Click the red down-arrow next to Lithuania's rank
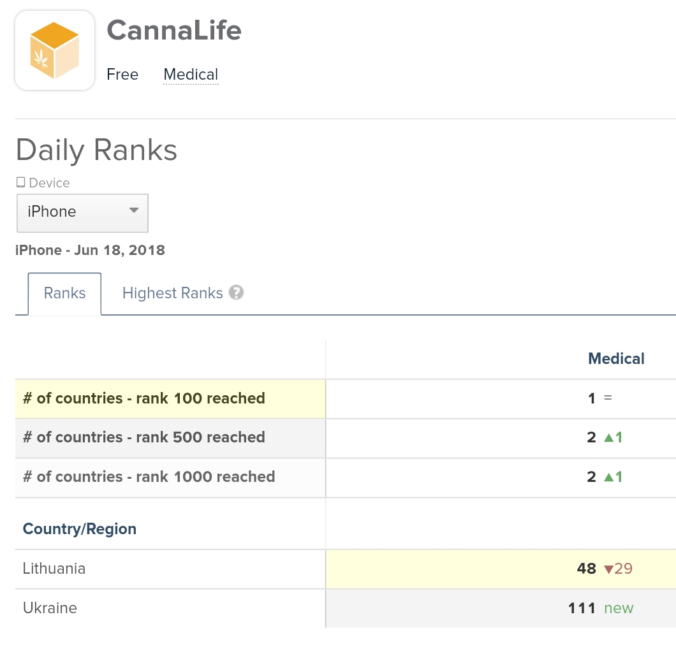The width and height of the screenshot is (676, 647). [x=608, y=569]
